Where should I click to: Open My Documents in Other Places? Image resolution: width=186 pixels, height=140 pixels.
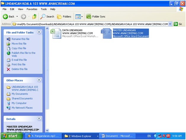(20, 94)
